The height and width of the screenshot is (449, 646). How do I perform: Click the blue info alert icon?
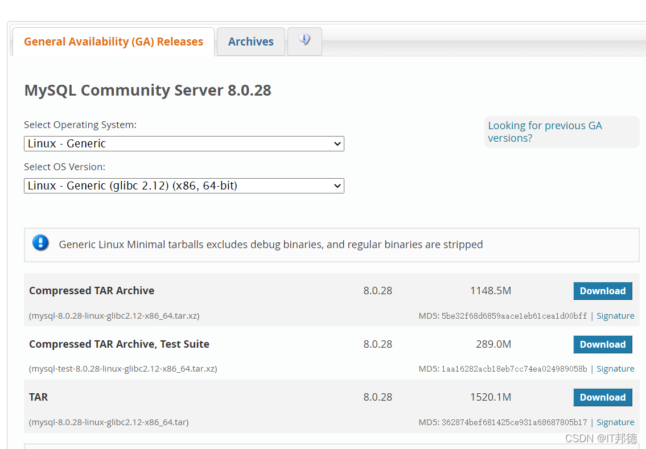[x=40, y=242]
